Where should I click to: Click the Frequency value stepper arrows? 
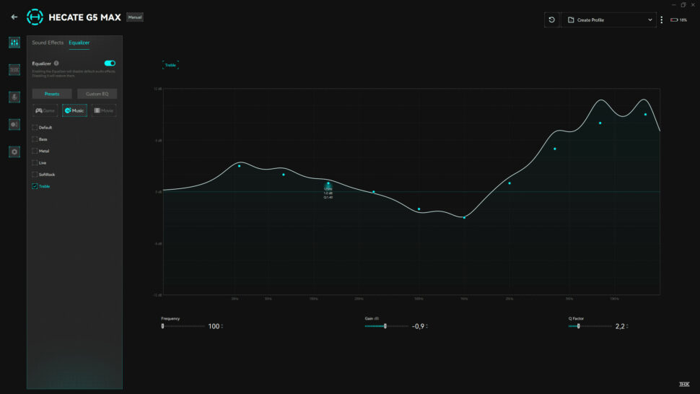pyautogui.click(x=222, y=326)
